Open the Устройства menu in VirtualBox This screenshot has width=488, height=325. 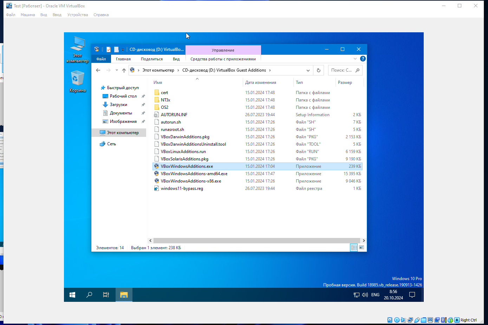[78, 15]
